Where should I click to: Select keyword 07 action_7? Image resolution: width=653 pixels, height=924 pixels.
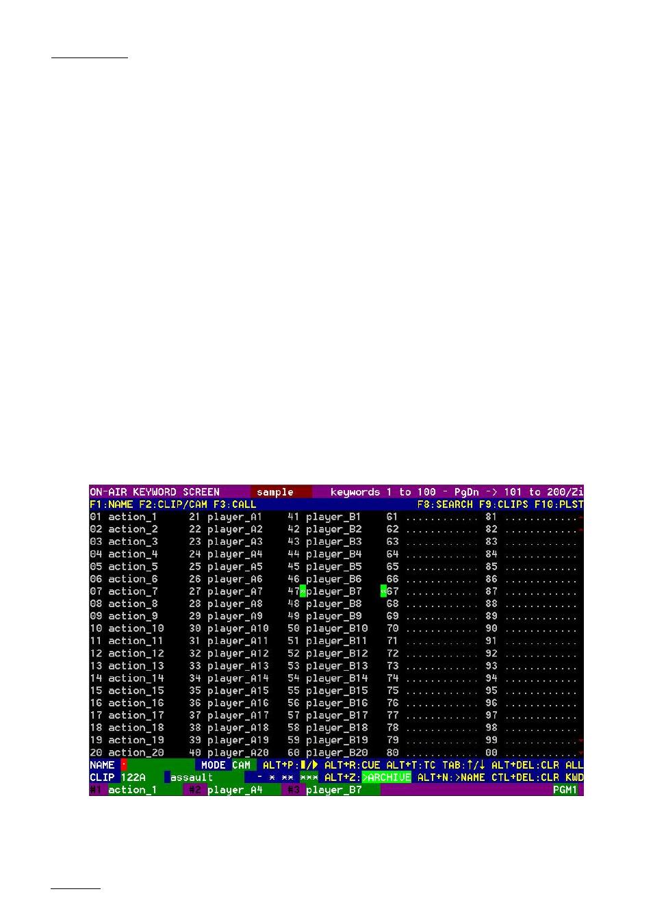pyautogui.click(x=124, y=591)
